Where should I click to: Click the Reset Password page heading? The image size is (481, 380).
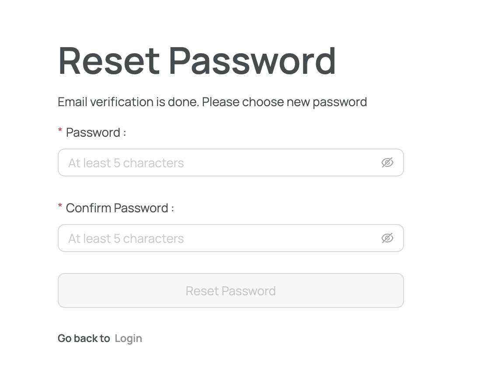[x=197, y=61]
